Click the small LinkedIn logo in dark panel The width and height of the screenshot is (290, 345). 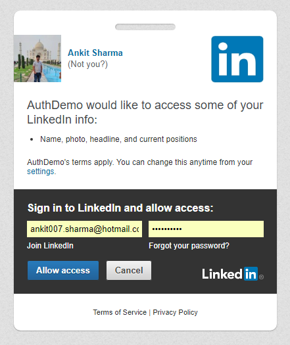point(230,274)
